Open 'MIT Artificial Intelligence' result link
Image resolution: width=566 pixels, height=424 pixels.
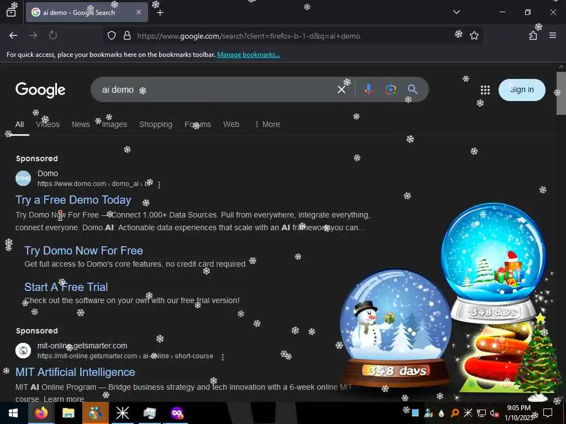click(x=75, y=372)
